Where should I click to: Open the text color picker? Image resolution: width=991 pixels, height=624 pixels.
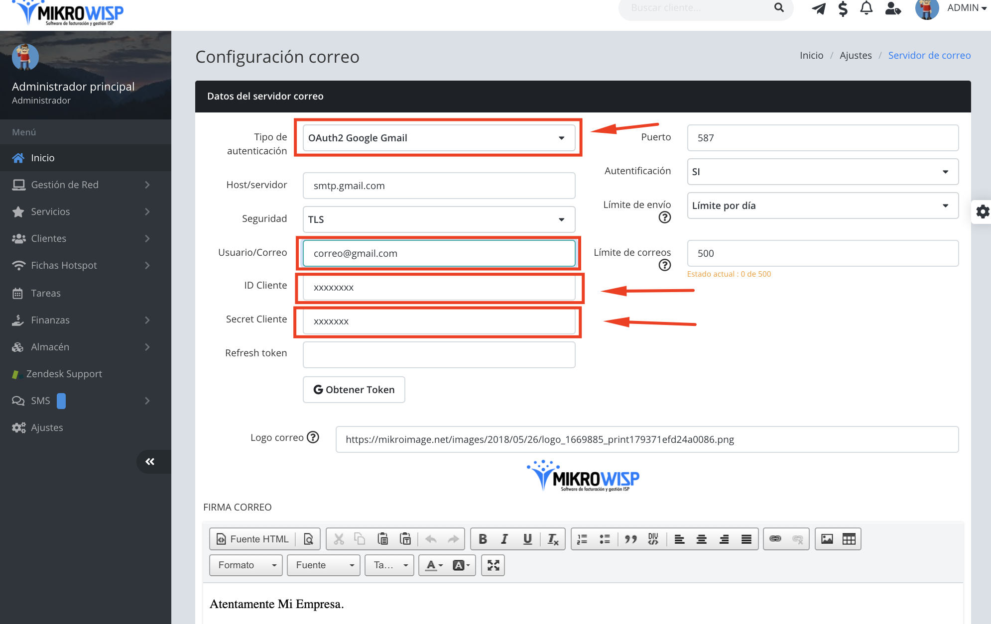pyautogui.click(x=434, y=565)
